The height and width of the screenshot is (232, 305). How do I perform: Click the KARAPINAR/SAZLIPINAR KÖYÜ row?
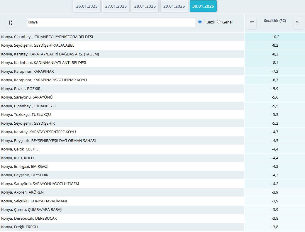44,80
